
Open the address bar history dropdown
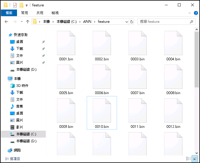[x=127, y=22]
